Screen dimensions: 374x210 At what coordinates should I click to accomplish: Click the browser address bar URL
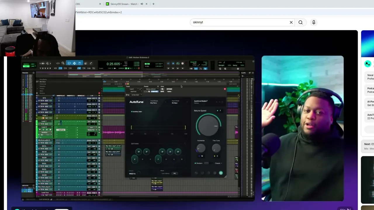(x=99, y=12)
